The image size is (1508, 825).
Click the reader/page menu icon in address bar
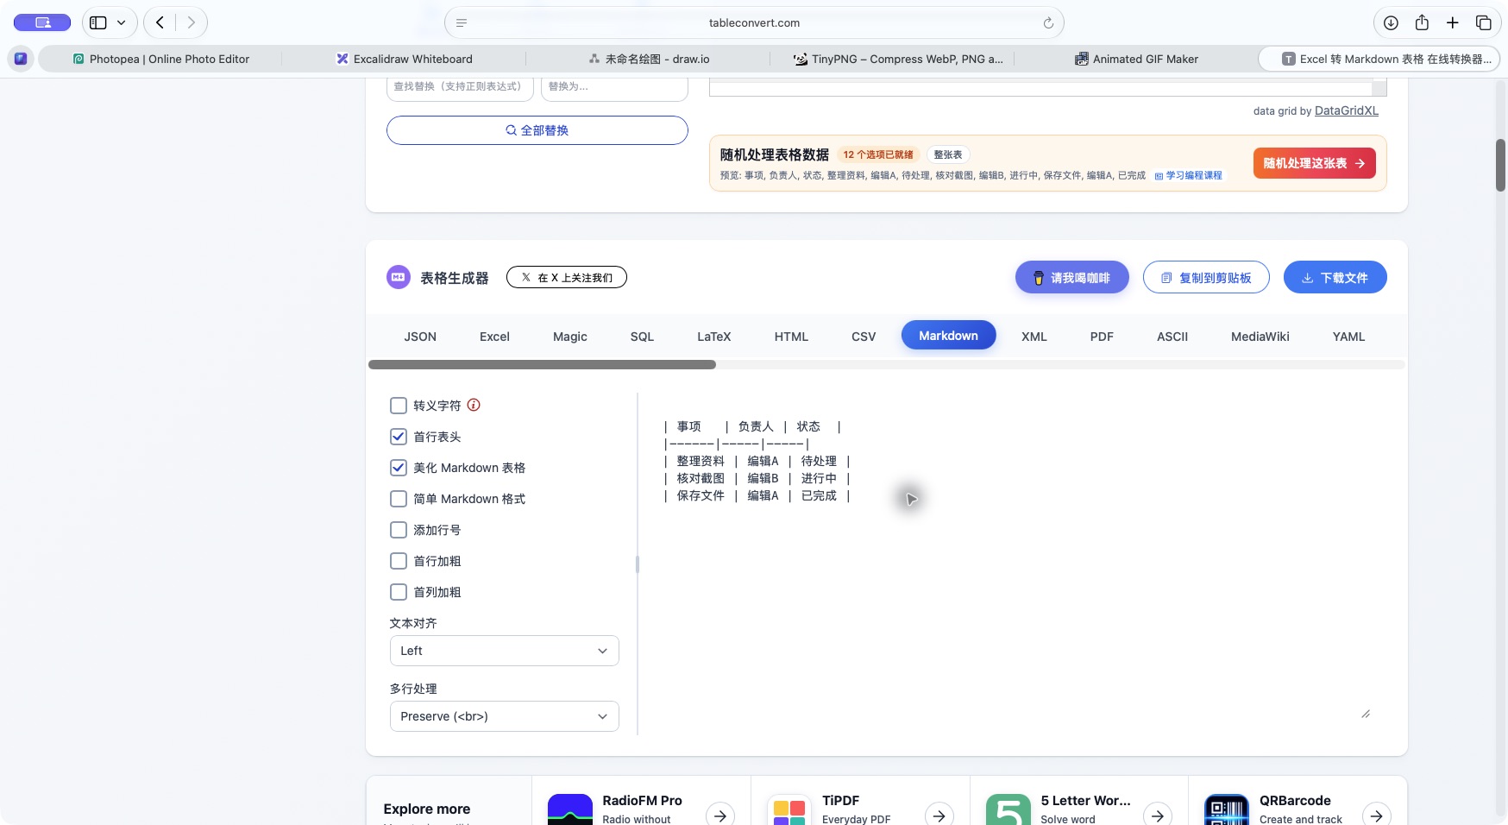(462, 23)
